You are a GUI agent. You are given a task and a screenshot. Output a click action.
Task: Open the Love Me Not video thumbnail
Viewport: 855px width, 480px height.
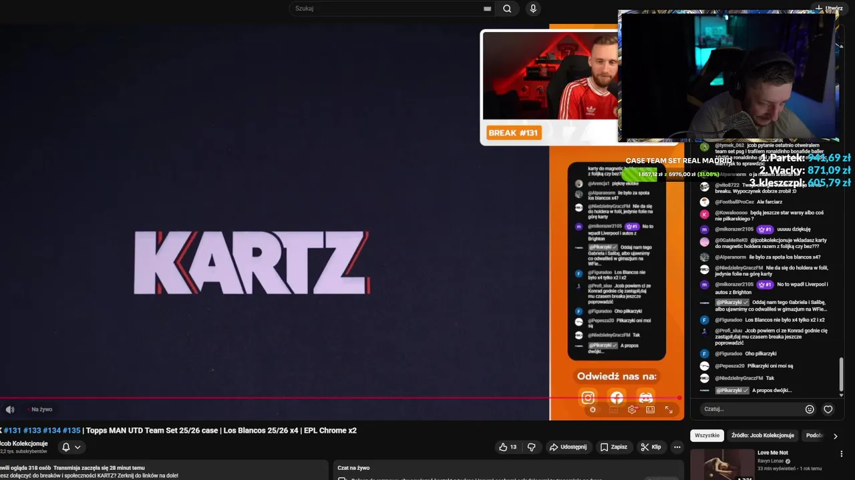tap(722, 465)
